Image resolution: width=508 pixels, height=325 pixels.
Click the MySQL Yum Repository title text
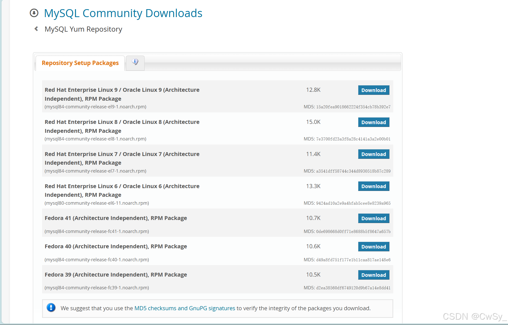point(83,29)
